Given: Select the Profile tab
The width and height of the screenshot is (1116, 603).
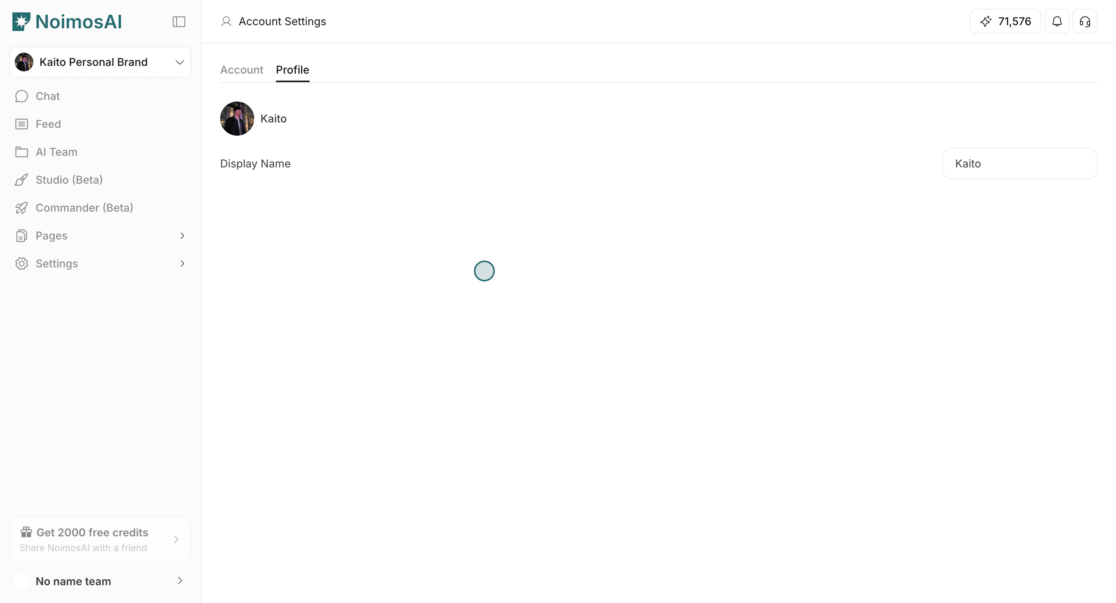Looking at the screenshot, I should (293, 70).
